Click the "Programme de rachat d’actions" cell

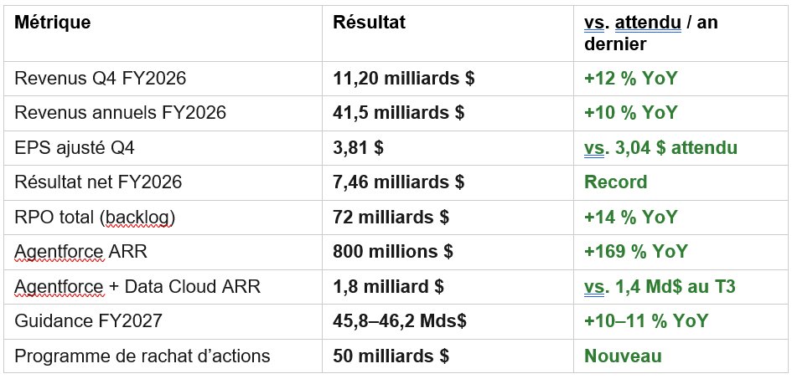(142, 356)
